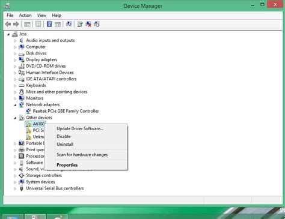Open the View menu

click(x=41, y=16)
